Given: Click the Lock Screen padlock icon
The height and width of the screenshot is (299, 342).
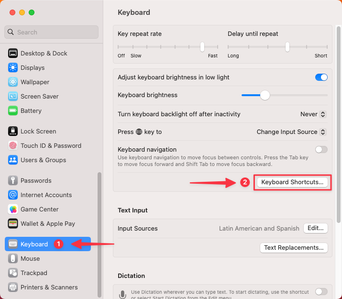Looking at the screenshot, I should [13, 131].
